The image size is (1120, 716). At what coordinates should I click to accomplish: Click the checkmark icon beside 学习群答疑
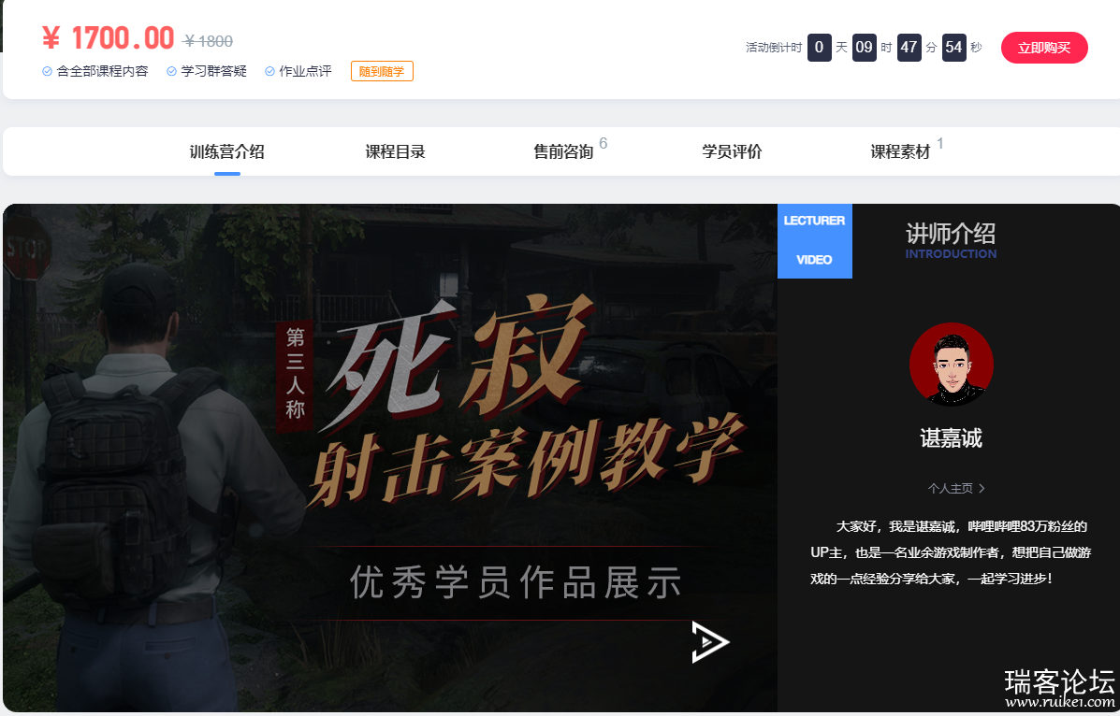tap(170, 70)
